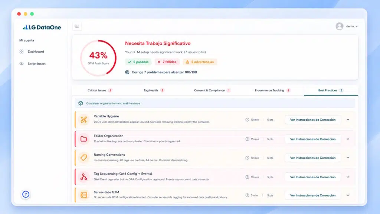Click the Dashboard grid icon

[x=21, y=51]
